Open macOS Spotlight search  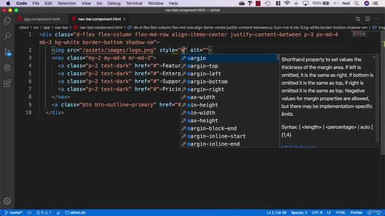pos(357,3)
